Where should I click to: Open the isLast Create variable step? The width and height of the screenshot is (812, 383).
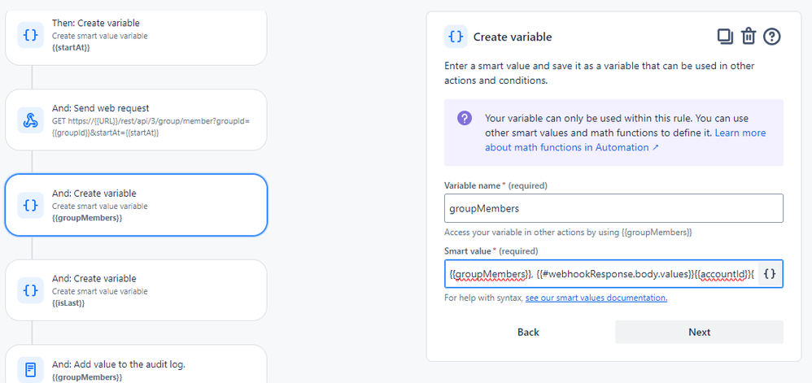click(136, 290)
